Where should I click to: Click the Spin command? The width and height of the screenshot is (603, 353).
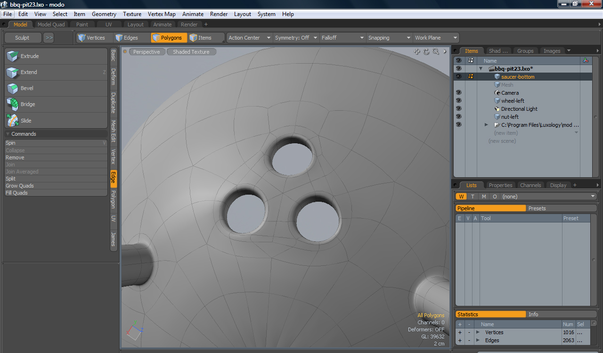pyautogui.click(x=56, y=143)
